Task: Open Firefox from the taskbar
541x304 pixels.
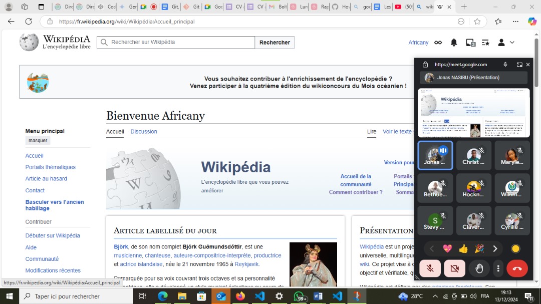Action: pos(240,296)
